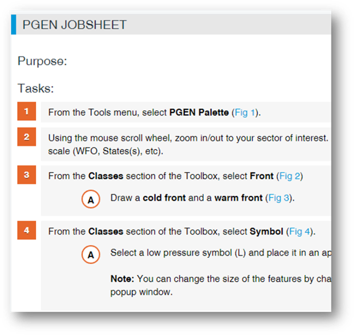The height and width of the screenshot is (335, 354).
Task: Click the PGEN JOBSHEET title
Action: click(75, 25)
